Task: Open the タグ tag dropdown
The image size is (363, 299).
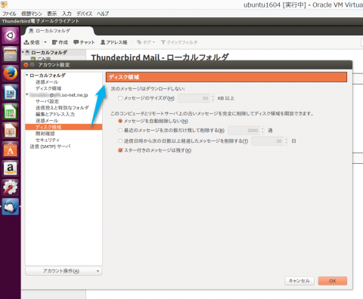Action: 146,42
